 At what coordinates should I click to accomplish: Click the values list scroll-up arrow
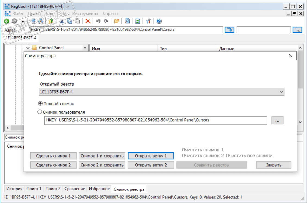click(300, 48)
